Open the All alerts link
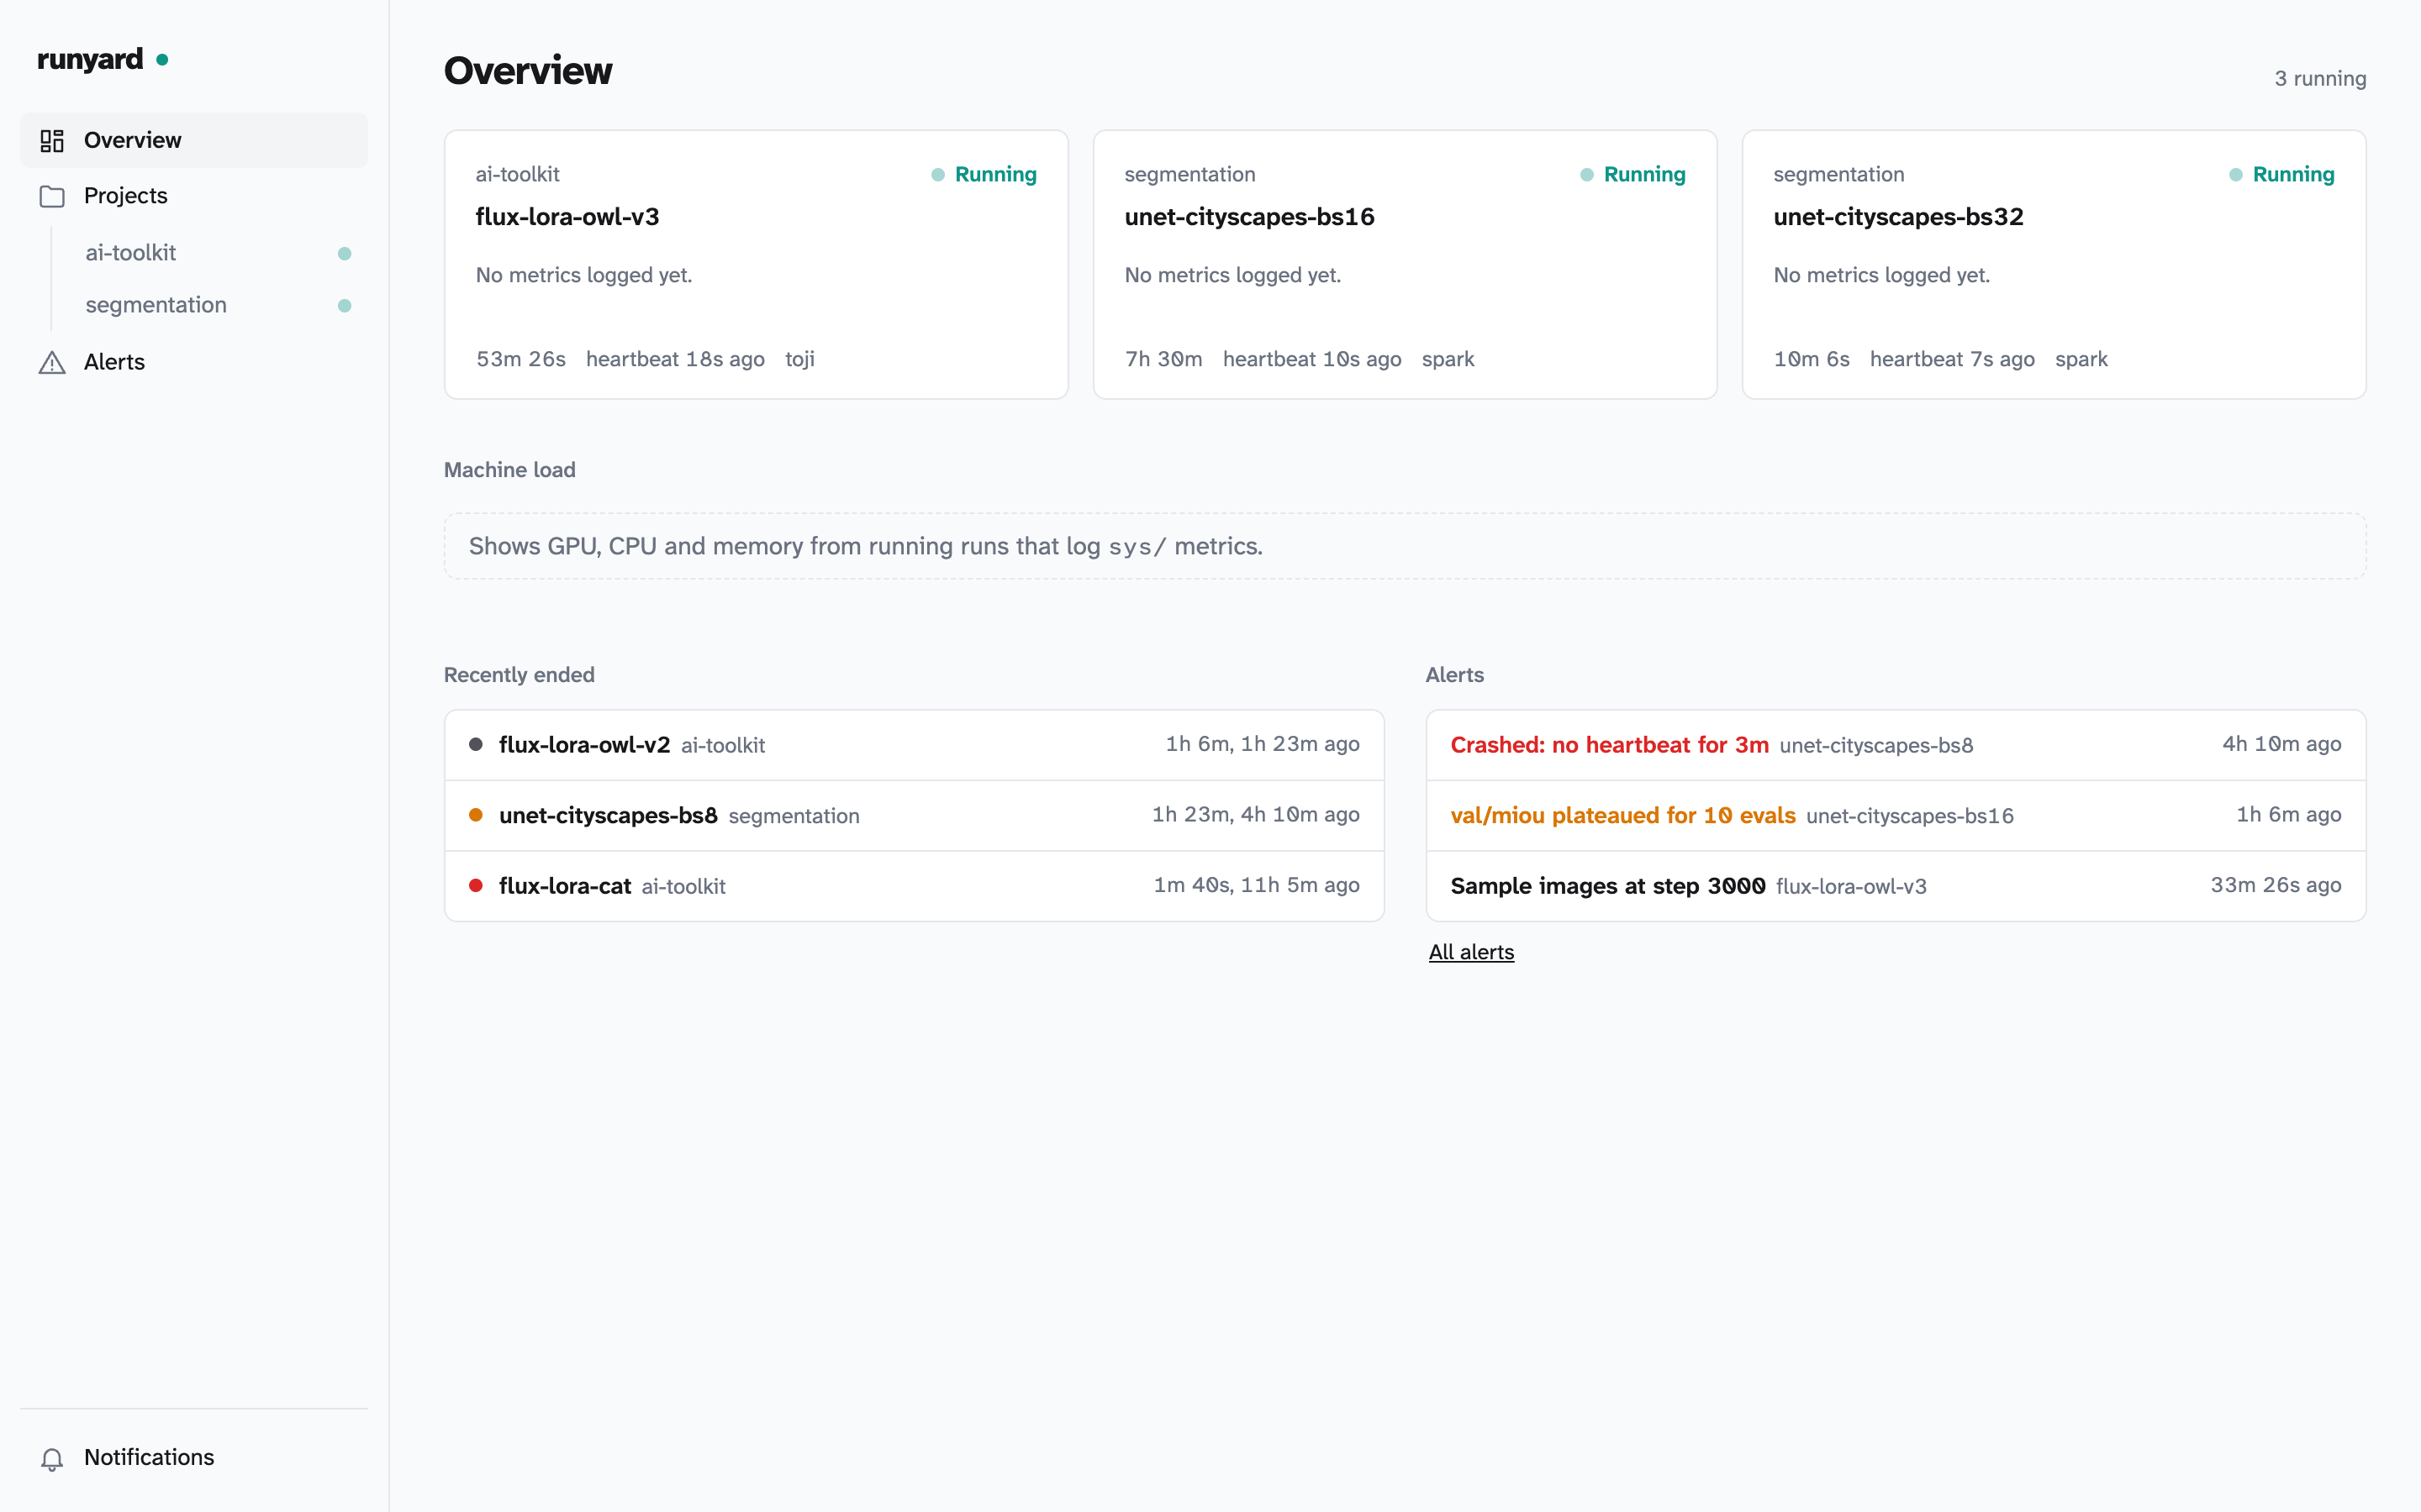Image resolution: width=2421 pixels, height=1512 pixels. [x=1470, y=952]
